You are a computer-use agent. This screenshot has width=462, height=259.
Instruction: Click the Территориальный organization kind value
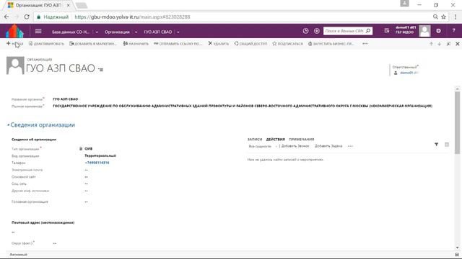click(100, 155)
